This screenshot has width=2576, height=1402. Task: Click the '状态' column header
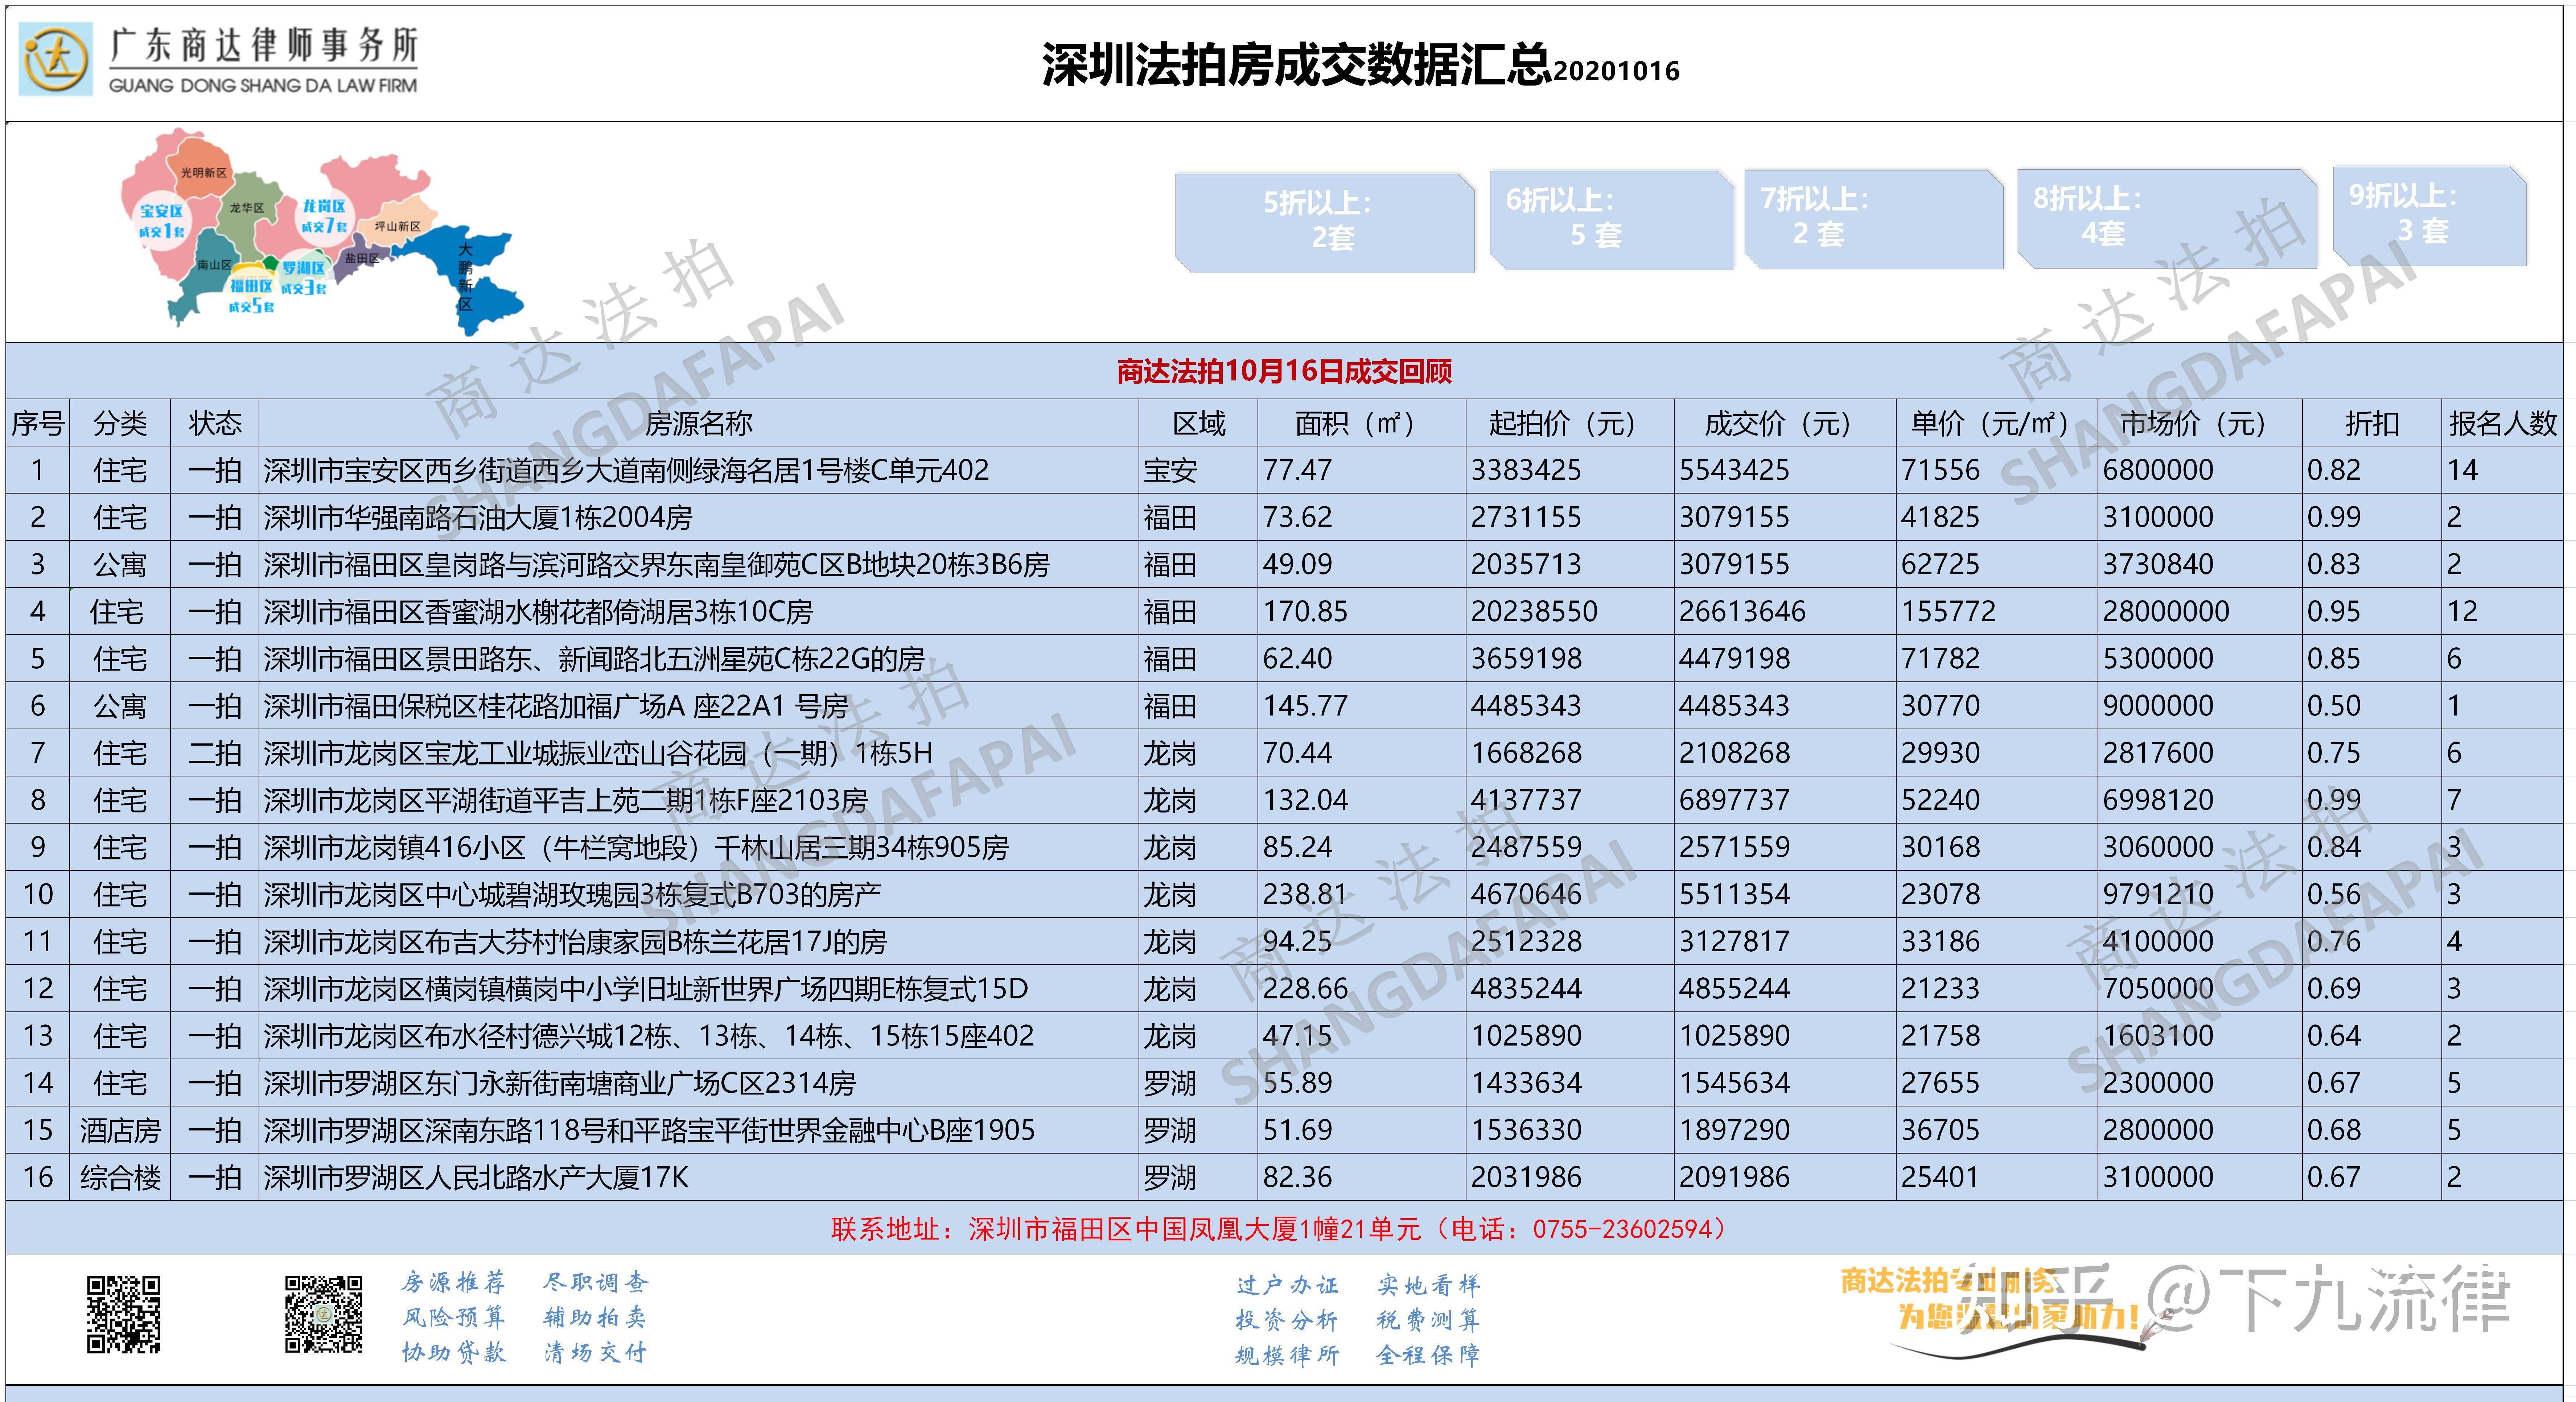(215, 423)
